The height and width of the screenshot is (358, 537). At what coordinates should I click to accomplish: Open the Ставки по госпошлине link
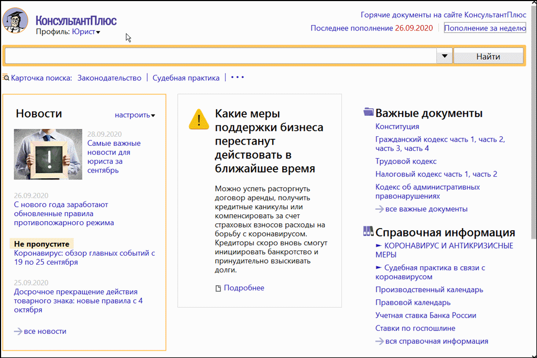tap(415, 328)
